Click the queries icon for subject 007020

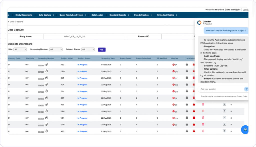(x=173, y=125)
